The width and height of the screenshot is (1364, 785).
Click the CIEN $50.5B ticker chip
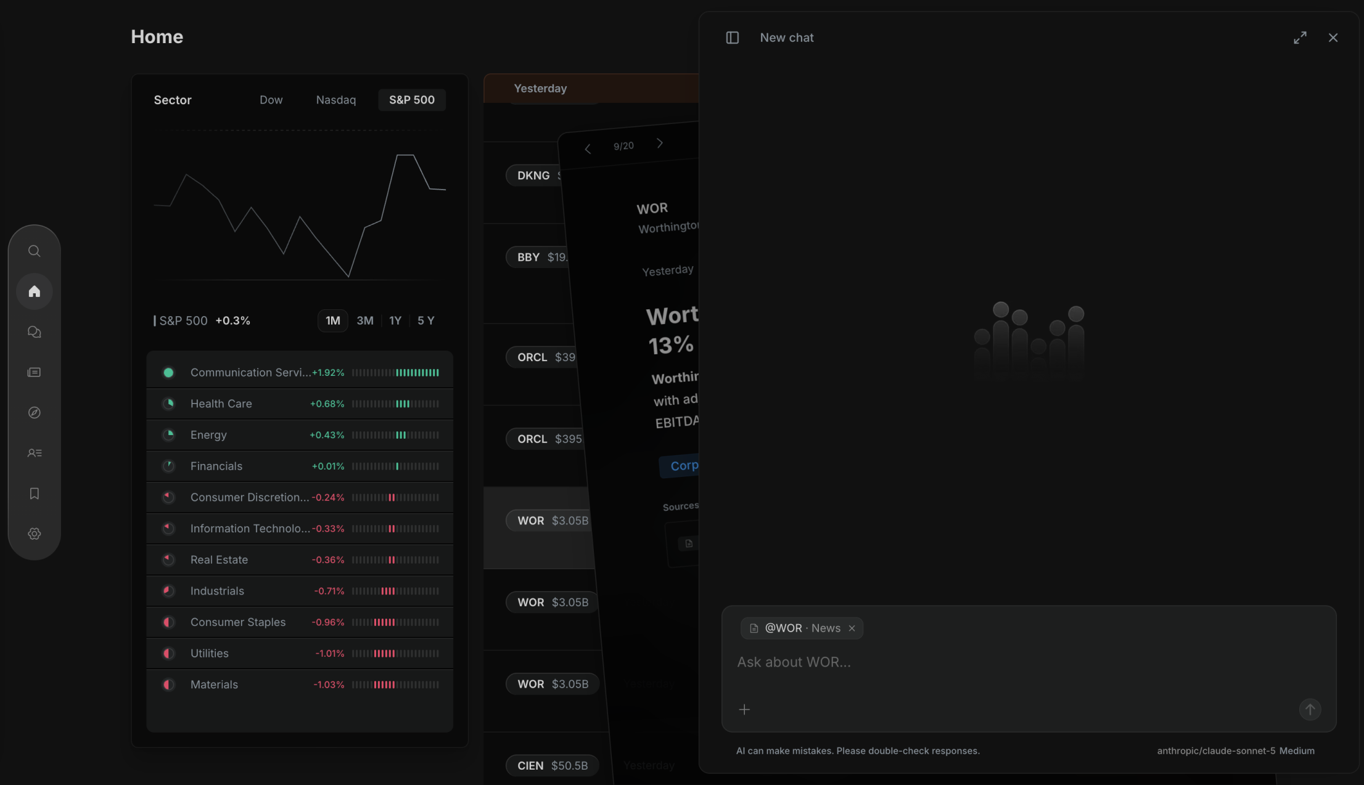(x=553, y=766)
